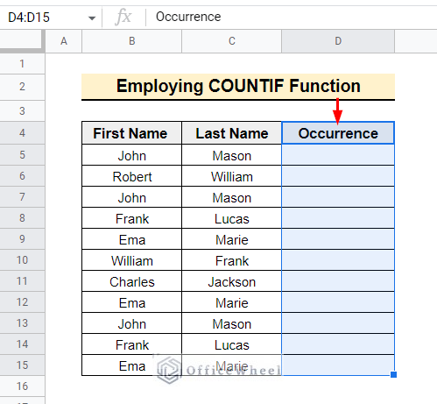The height and width of the screenshot is (404, 437).
Task: Select column D header
Action: pyautogui.click(x=338, y=41)
